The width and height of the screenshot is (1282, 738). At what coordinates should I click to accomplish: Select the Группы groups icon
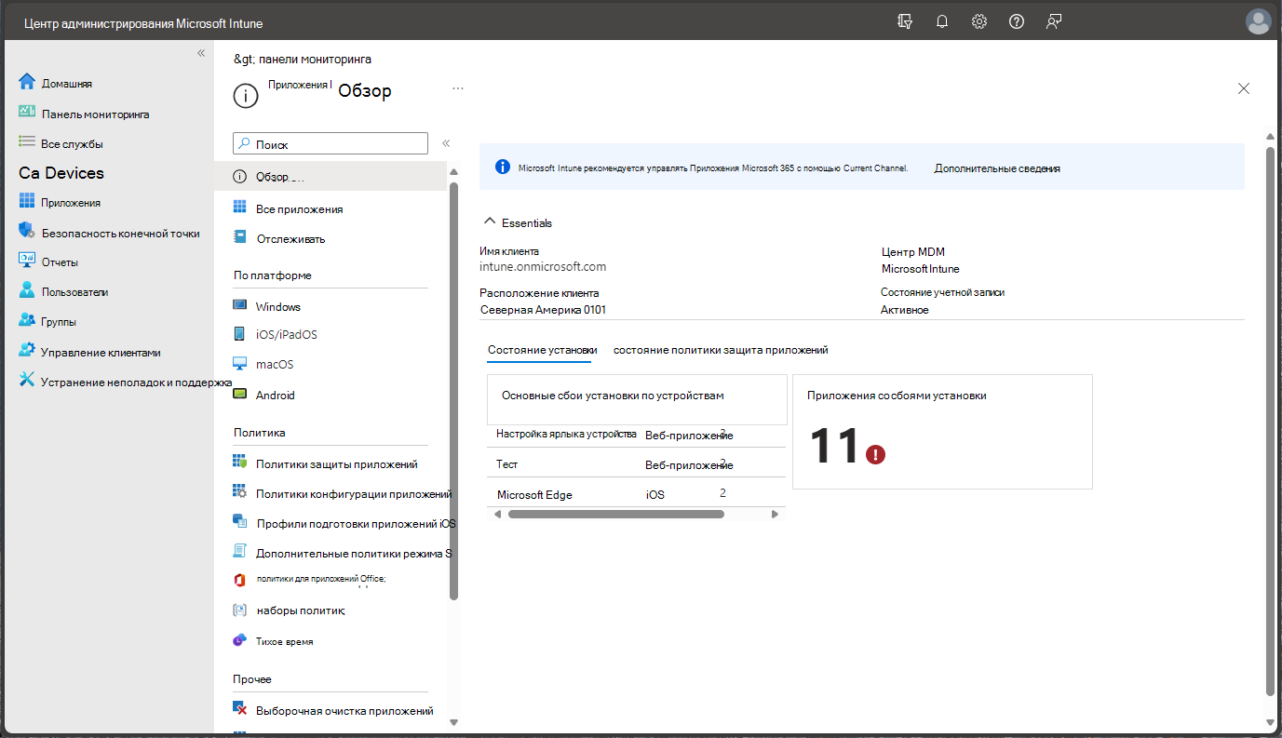(x=26, y=321)
